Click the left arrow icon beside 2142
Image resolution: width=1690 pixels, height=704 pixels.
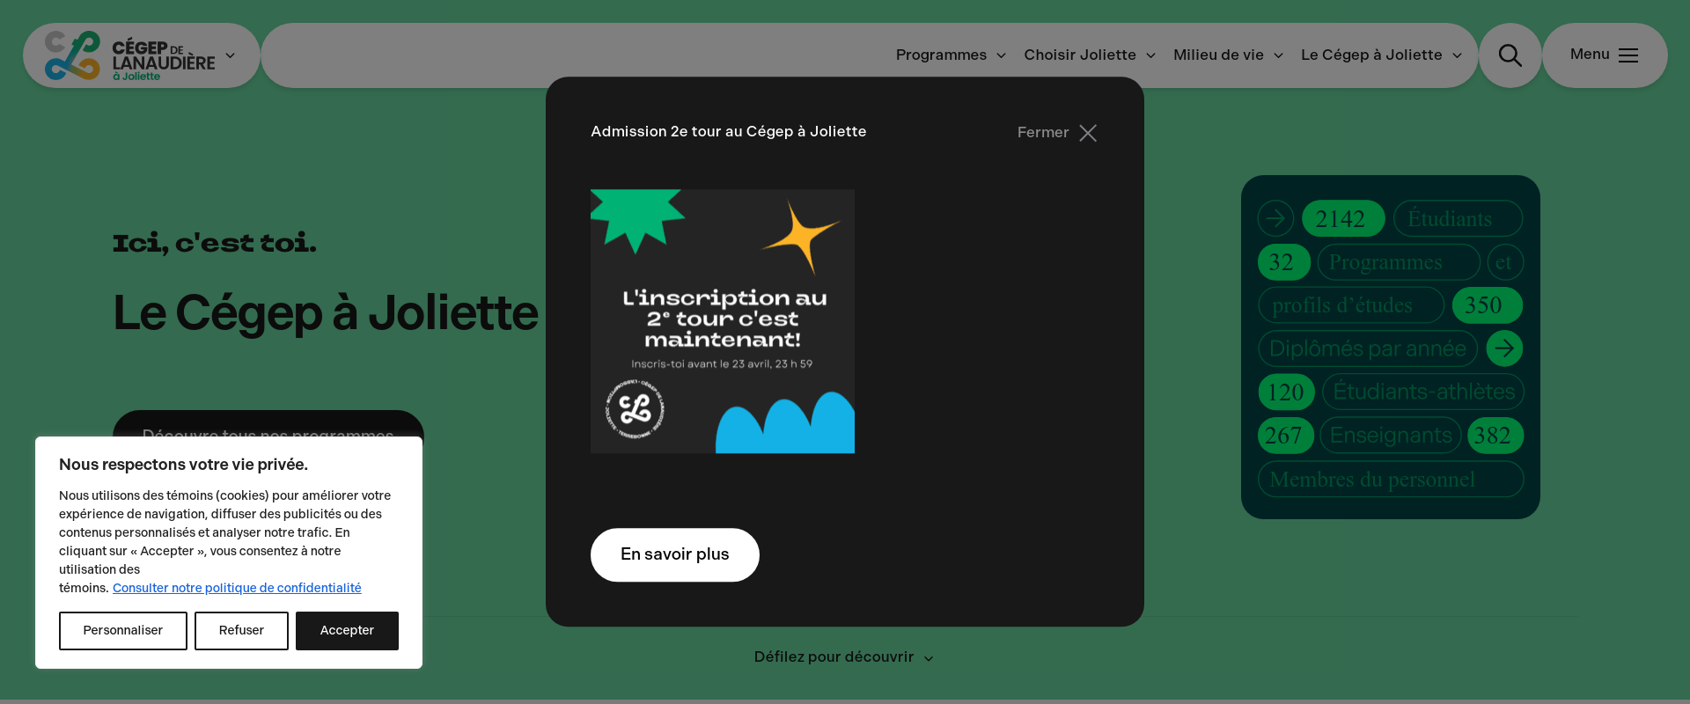[1275, 218]
